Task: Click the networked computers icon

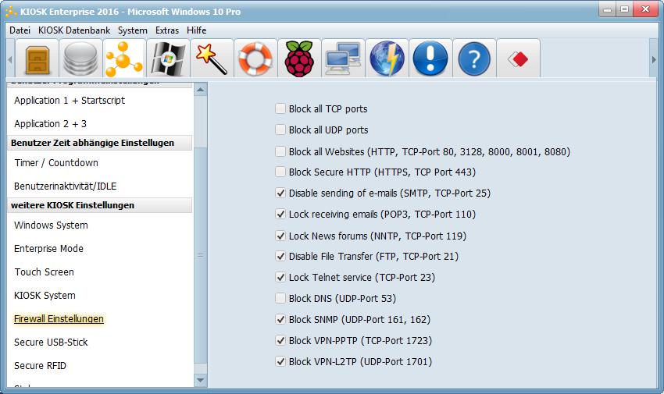Action: pos(343,59)
